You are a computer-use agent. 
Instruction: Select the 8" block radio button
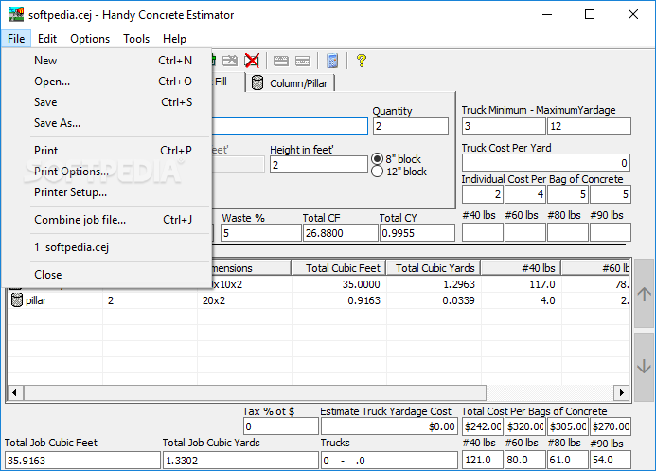click(377, 159)
